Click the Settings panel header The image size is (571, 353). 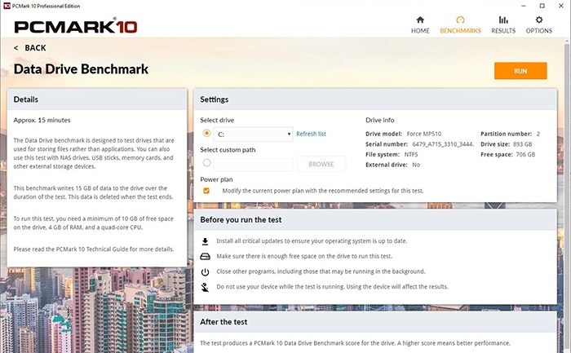pyautogui.click(x=375, y=99)
